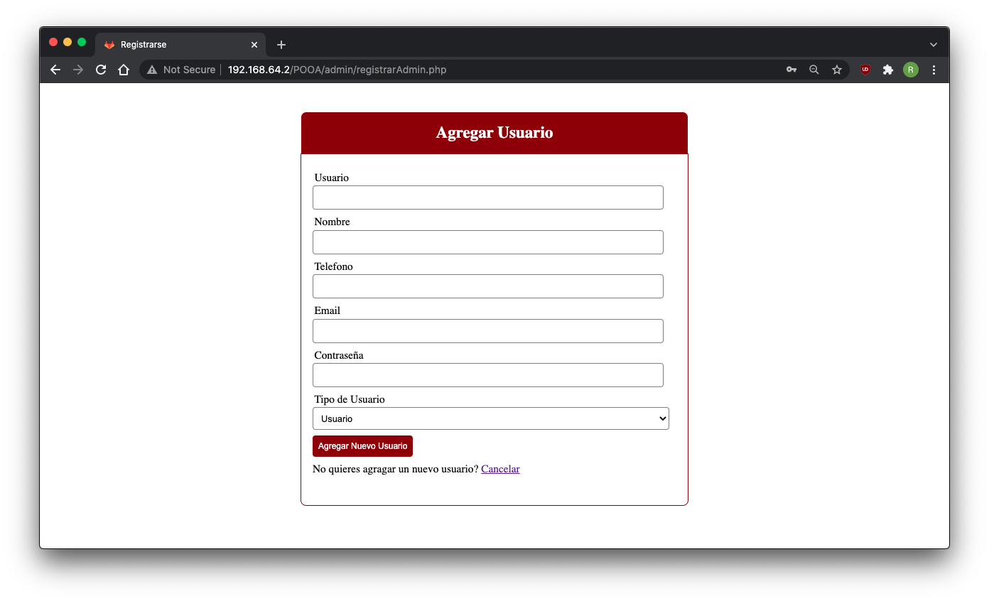Click the browser profile avatar
The image size is (989, 601).
pos(910,69)
